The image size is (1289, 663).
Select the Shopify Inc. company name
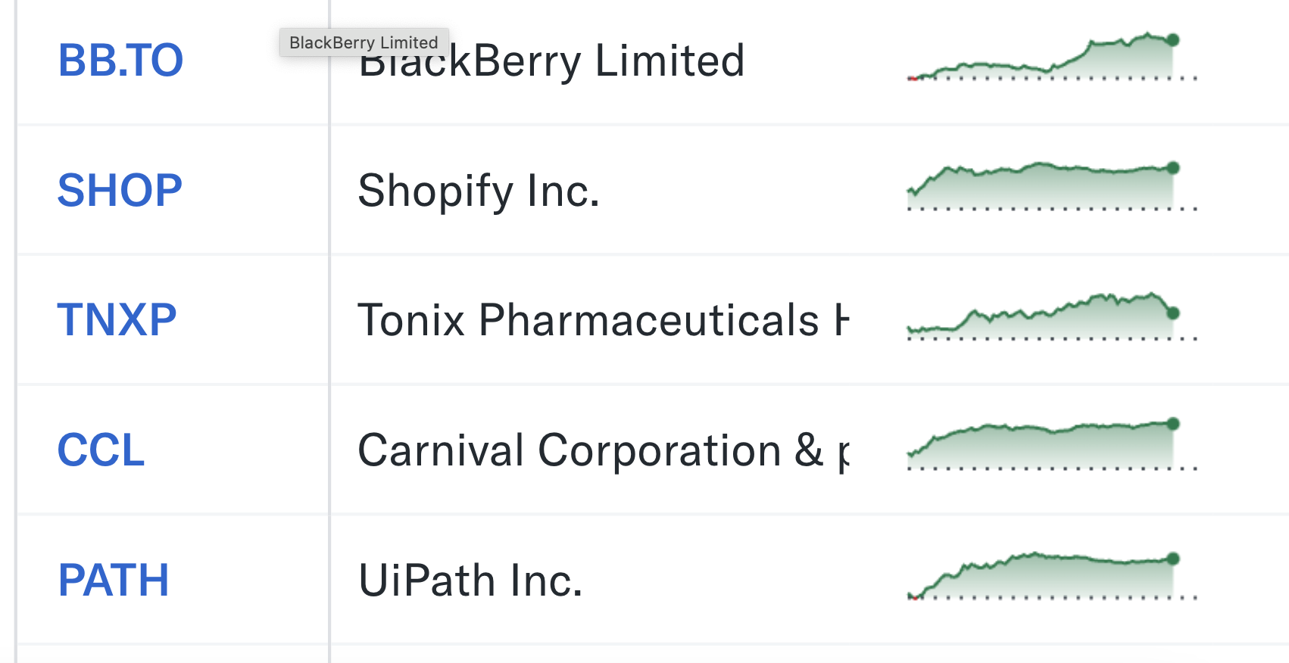tap(479, 190)
